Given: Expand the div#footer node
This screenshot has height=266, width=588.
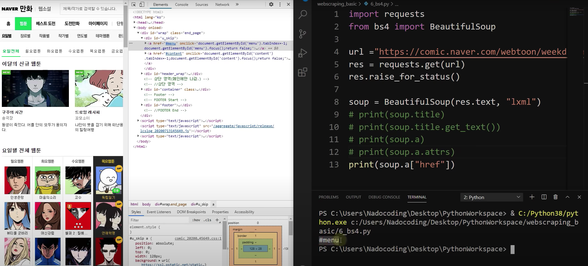Looking at the screenshot, I should pos(142,105).
